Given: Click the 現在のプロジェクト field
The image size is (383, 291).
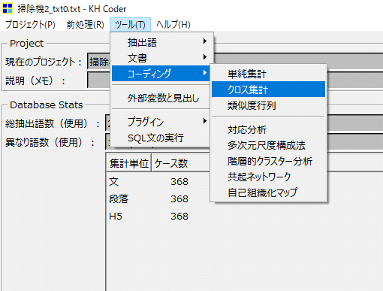Looking at the screenshot, I should tap(235, 61).
